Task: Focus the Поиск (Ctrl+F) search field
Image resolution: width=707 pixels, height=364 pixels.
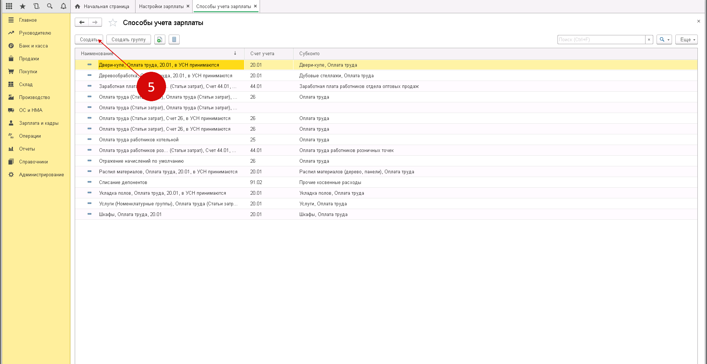Action: click(601, 39)
